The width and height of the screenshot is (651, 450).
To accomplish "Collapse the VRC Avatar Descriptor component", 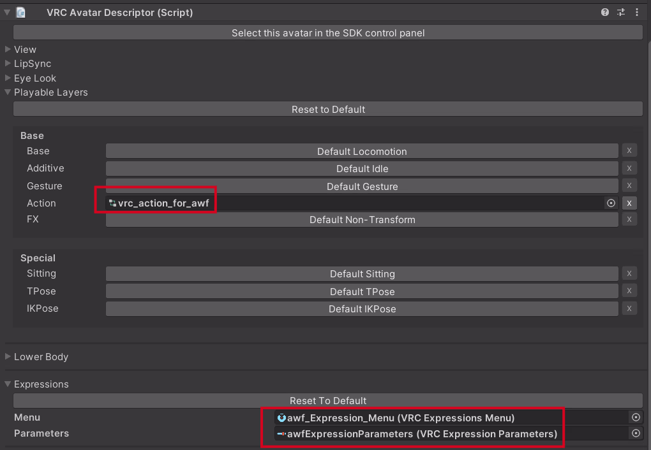I will (x=7, y=13).
